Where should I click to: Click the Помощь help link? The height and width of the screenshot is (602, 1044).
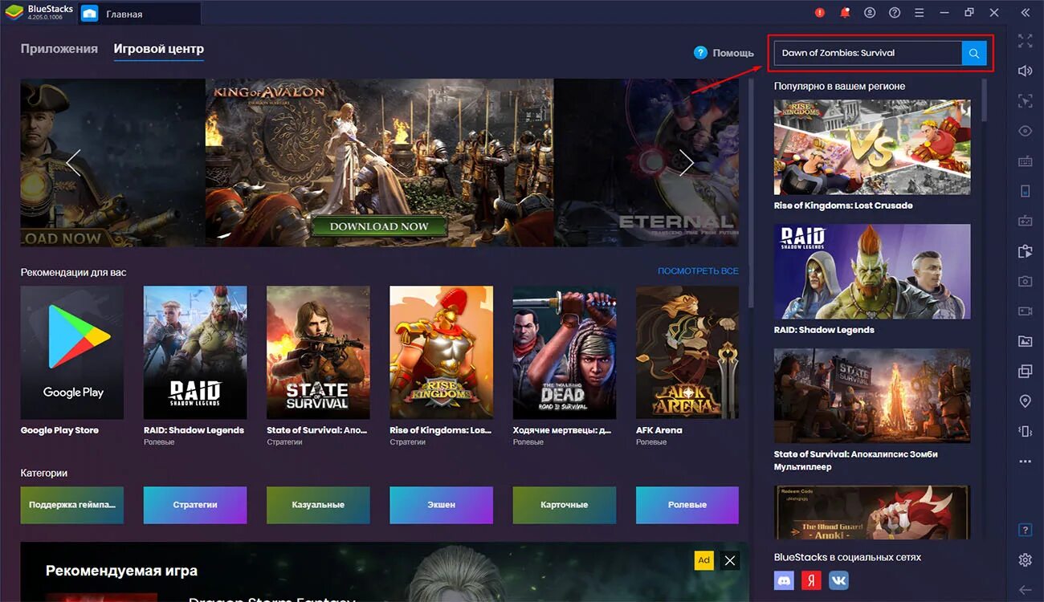coord(724,53)
